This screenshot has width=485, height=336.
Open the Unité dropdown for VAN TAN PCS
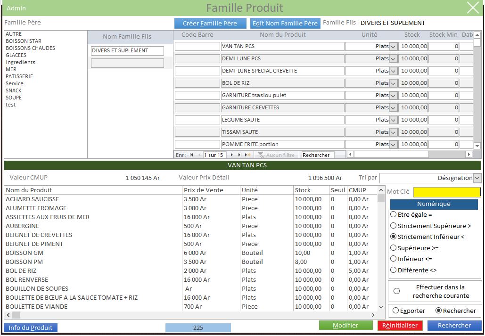click(x=393, y=46)
